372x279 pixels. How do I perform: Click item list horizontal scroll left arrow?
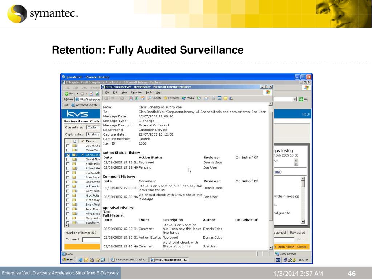click(67, 225)
